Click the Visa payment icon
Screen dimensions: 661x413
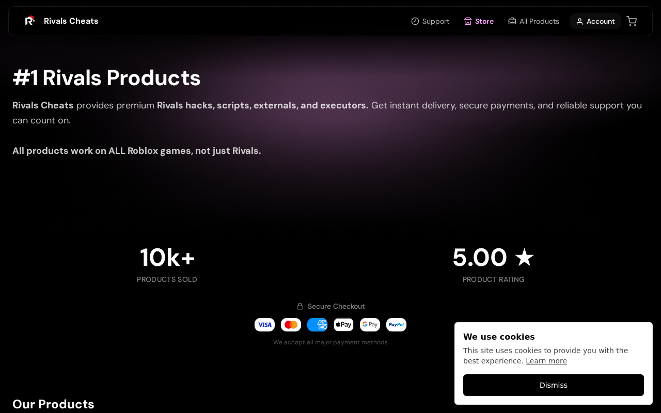[264, 325]
